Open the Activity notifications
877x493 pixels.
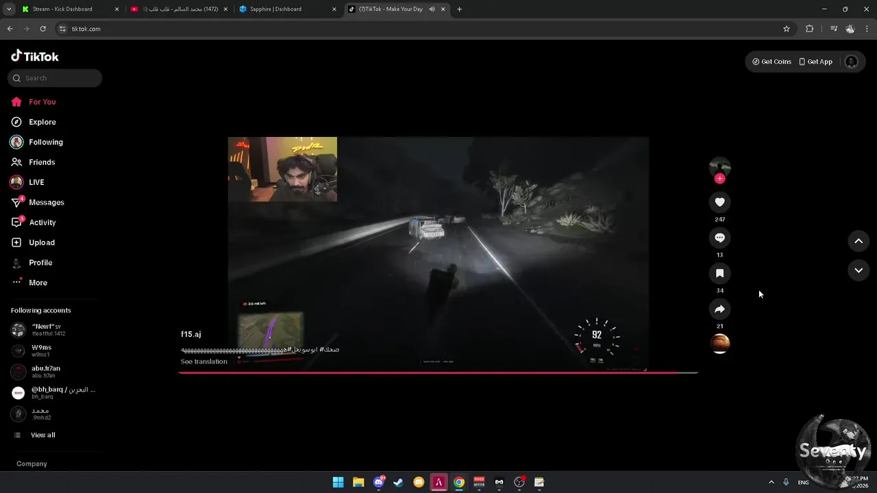tap(33, 223)
